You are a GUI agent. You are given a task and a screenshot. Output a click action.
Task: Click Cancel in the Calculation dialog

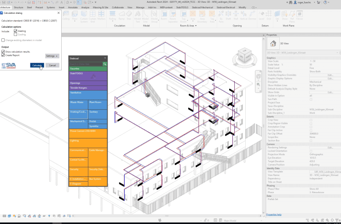(52, 65)
